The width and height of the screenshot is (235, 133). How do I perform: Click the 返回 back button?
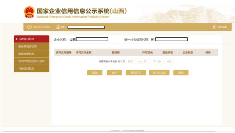click(x=181, y=73)
